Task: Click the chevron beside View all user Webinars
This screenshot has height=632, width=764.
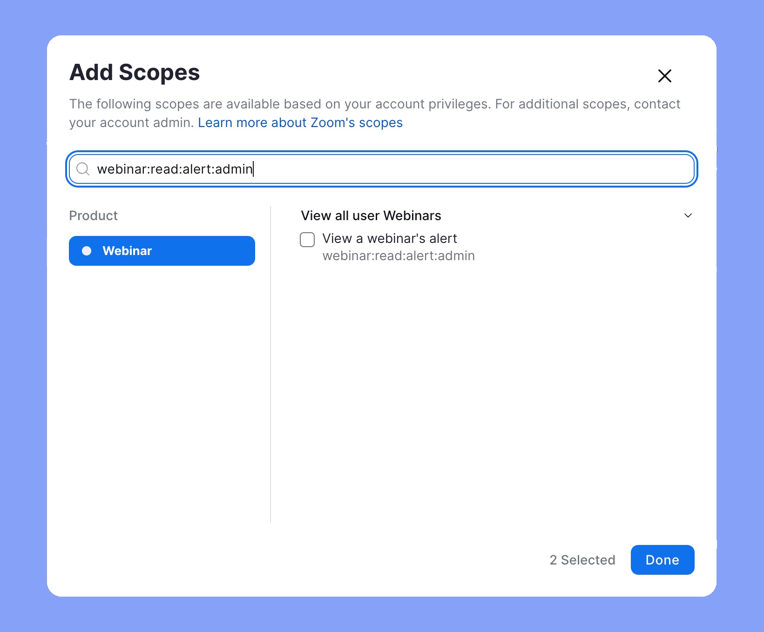Action: 689,215
